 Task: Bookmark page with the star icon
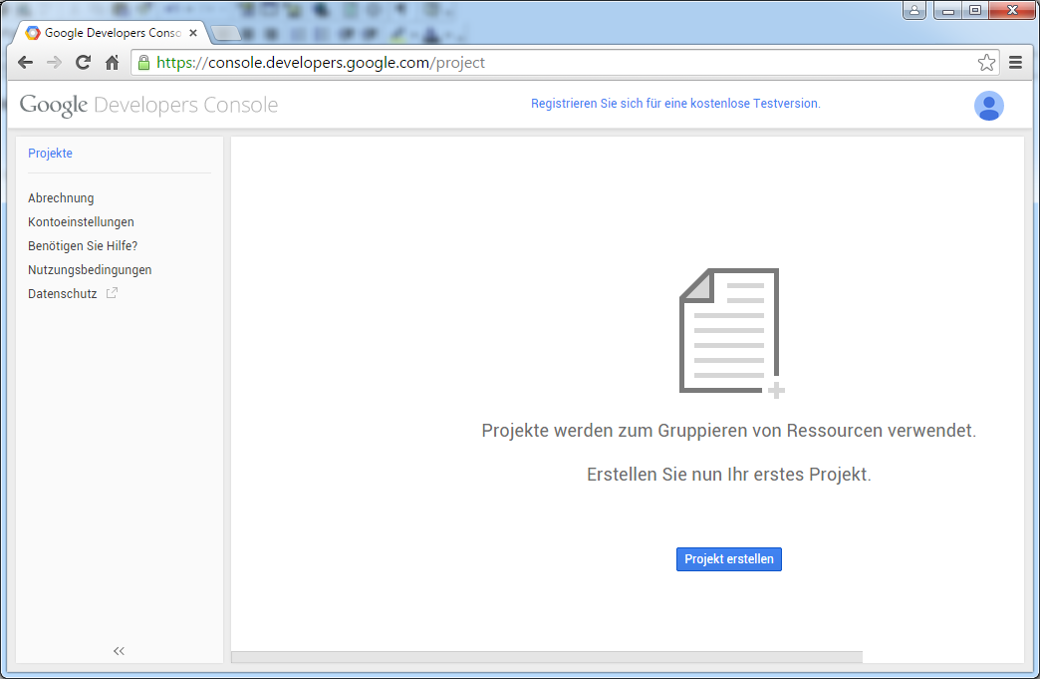point(986,63)
